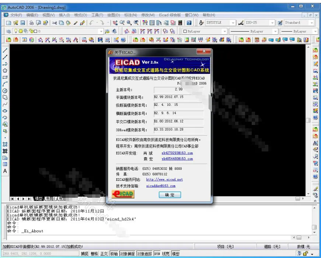Click the blue help icon in EICAD toolbar
This screenshot has height=258, width=321.
pyautogui.click(x=123, y=40)
